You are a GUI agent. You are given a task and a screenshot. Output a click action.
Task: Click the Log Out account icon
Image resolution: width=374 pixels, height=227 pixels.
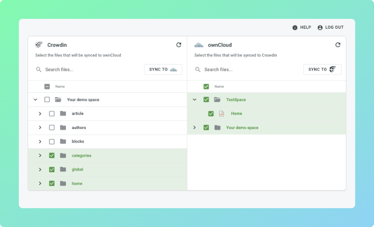coord(320,27)
